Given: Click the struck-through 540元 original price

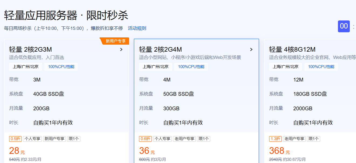Looking at the screenshot, I should (14, 159).
